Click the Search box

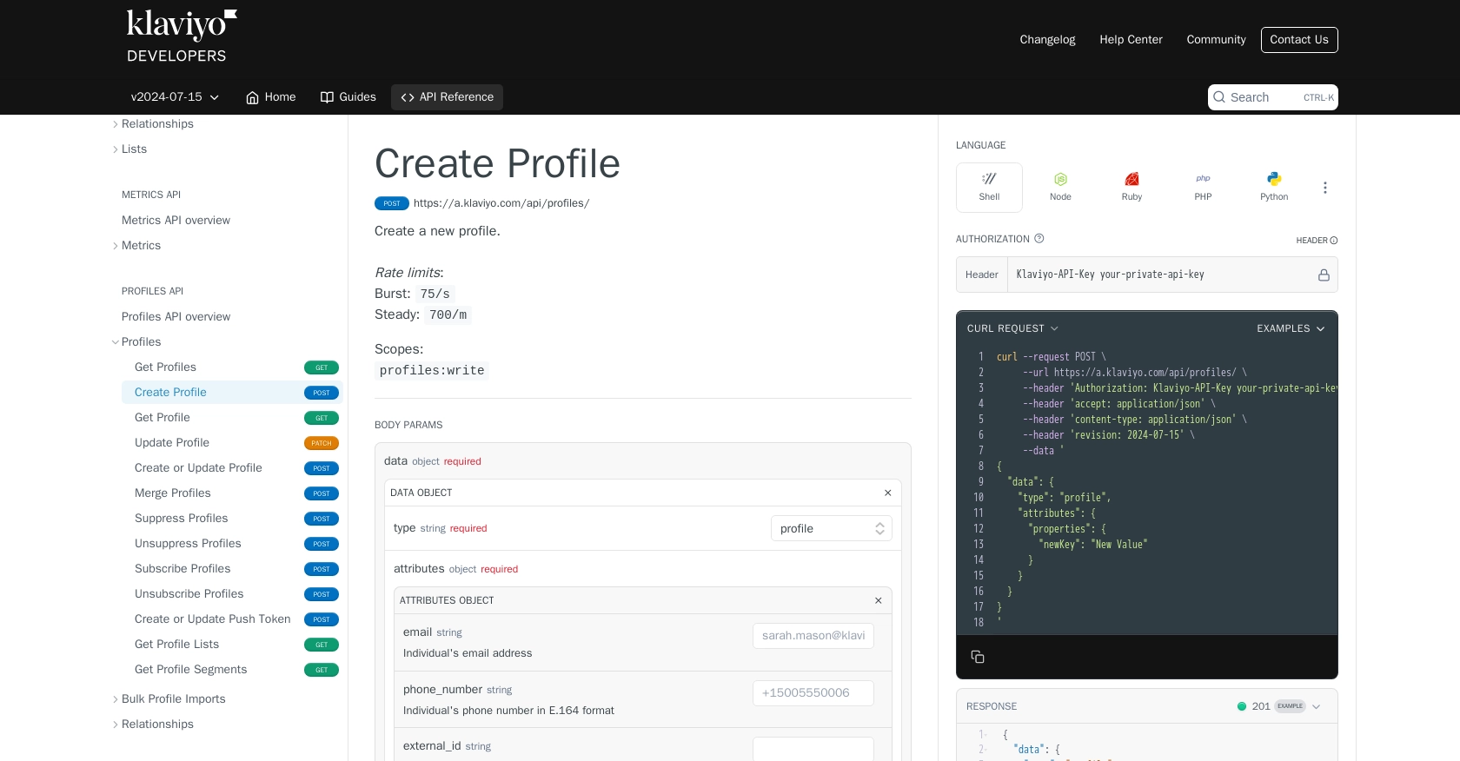[x=1273, y=97]
